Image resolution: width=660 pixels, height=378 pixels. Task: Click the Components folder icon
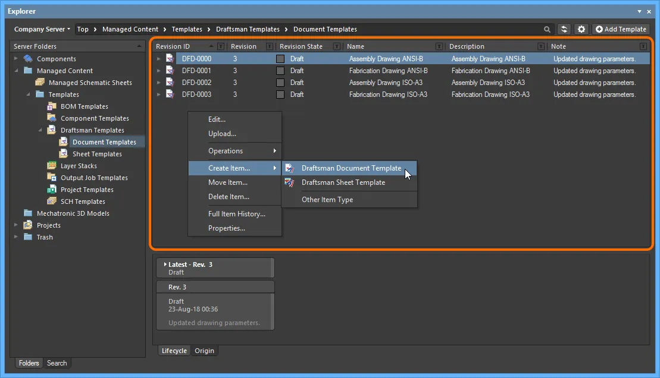click(x=28, y=58)
